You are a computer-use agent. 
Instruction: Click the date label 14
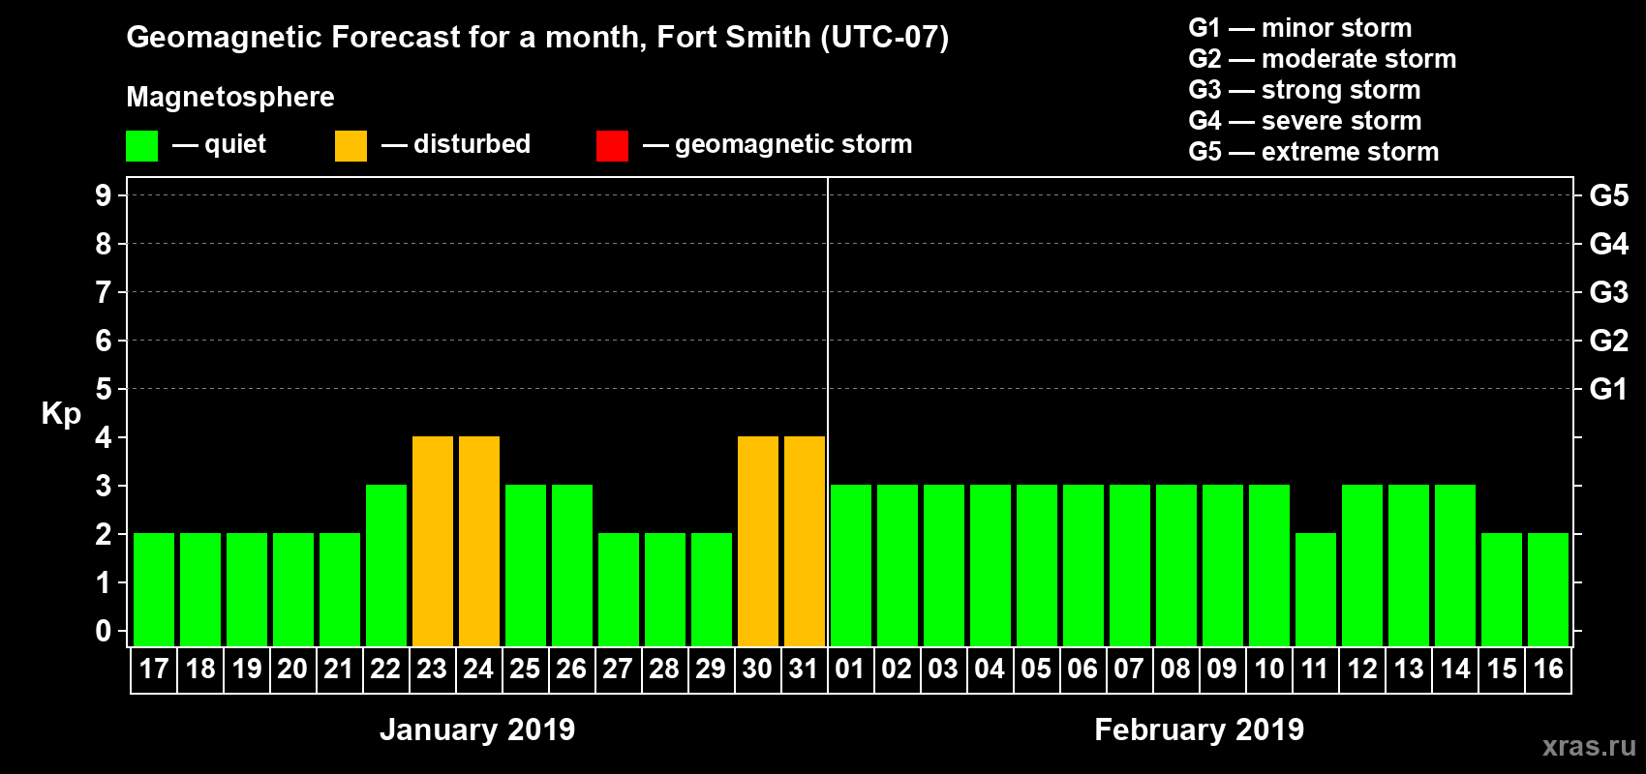(x=1455, y=669)
